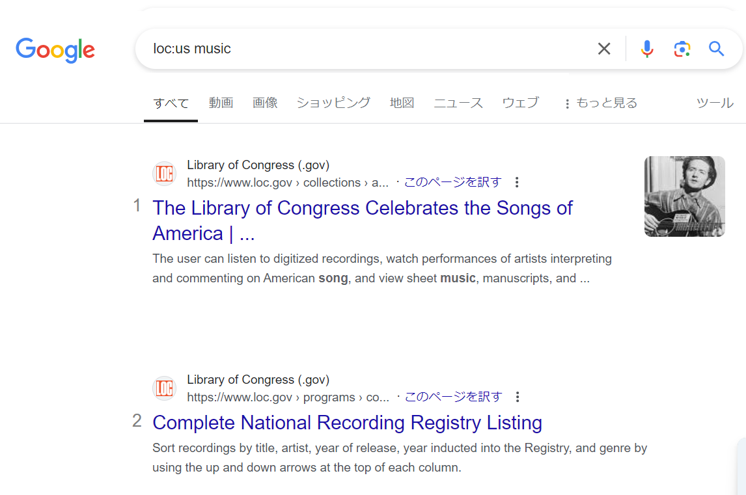746x495 pixels.
Task: Click the blue magnifier search button
Action: pos(716,49)
